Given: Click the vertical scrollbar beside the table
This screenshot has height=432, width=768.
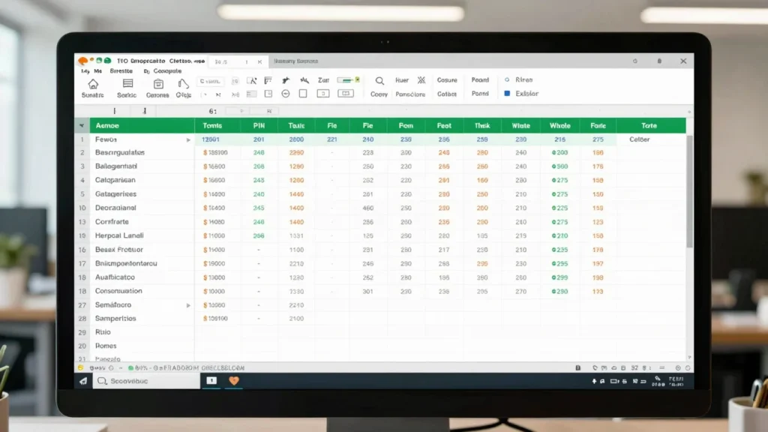Looking at the screenshot, I should click(690, 191).
